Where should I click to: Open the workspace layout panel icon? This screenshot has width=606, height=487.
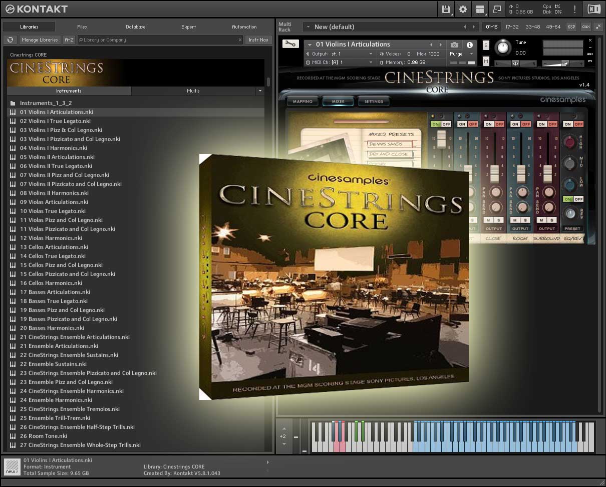[x=480, y=9]
